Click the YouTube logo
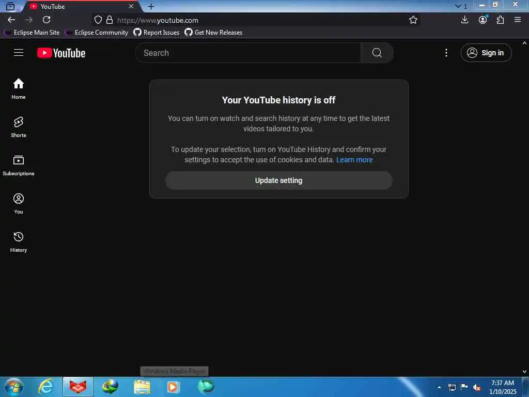The width and height of the screenshot is (529, 397). click(61, 53)
